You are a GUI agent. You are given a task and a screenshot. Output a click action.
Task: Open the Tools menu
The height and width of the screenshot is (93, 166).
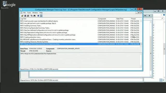pyautogui.click(x=29, y=13)
